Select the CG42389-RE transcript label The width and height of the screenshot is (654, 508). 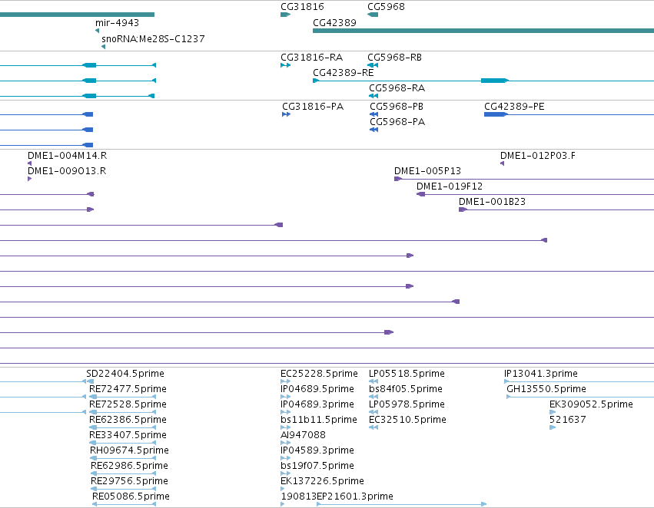[344, 73]
